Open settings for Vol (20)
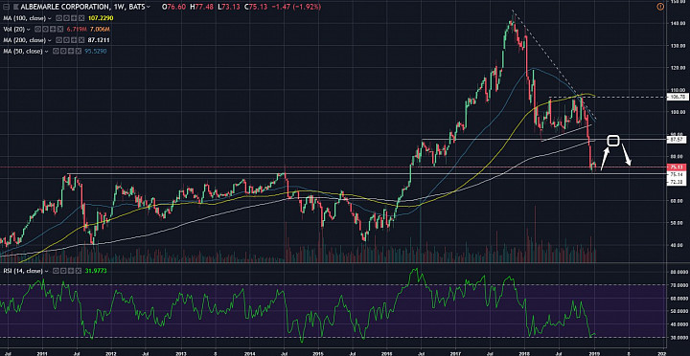The image size is (690, 356). 45,29
